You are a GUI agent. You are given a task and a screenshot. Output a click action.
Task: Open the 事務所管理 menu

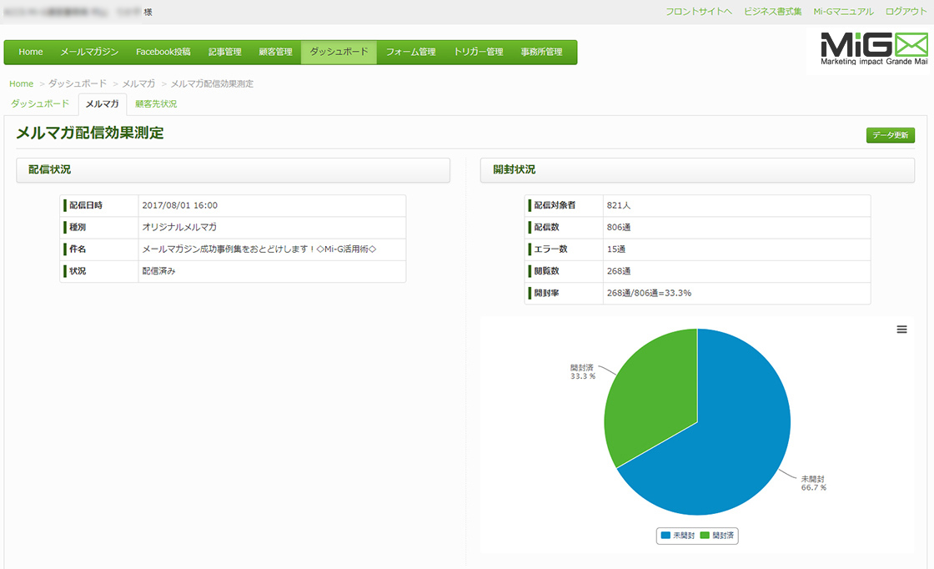(x=541, y=52)
